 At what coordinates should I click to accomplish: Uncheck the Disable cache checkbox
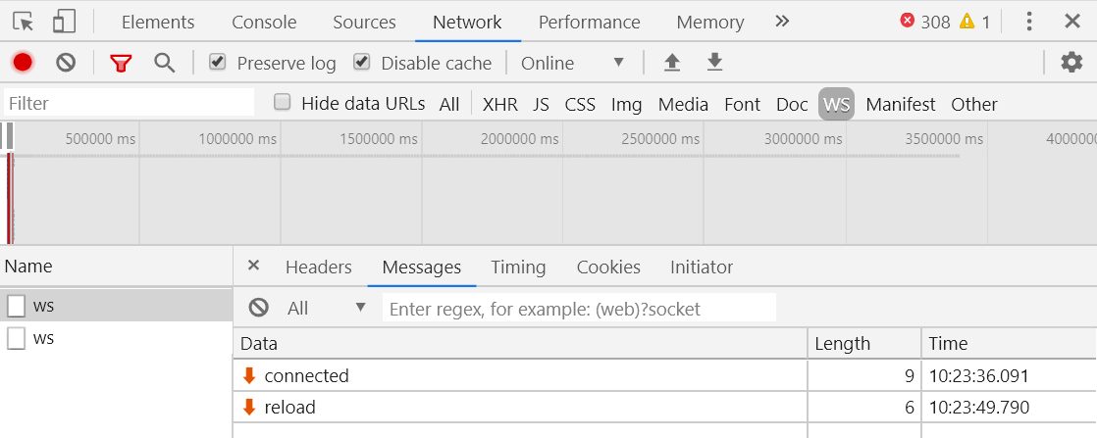362,63
